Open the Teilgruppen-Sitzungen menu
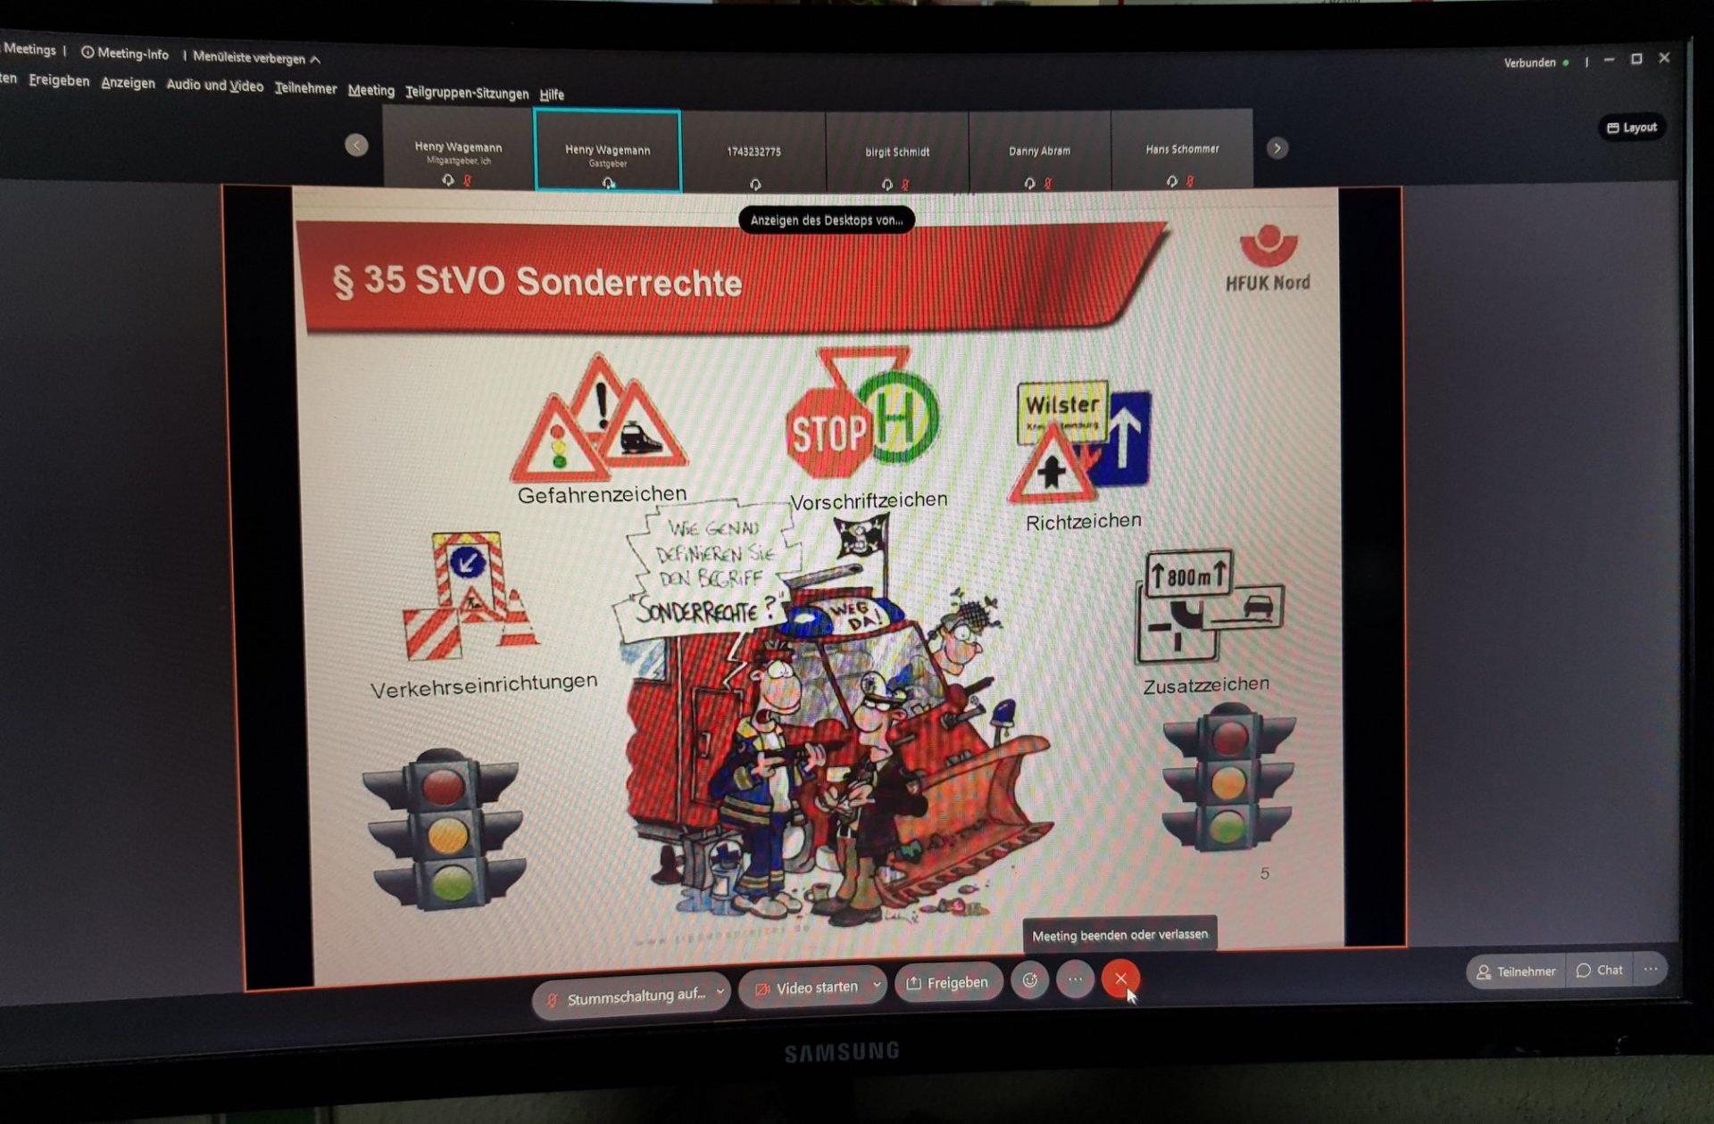Viewport: 1714px width, 1124px height. pos(466,93)
